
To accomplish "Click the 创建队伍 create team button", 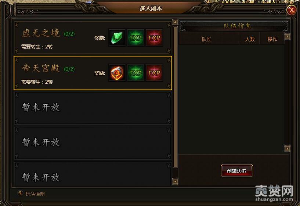I will [237, 170].
